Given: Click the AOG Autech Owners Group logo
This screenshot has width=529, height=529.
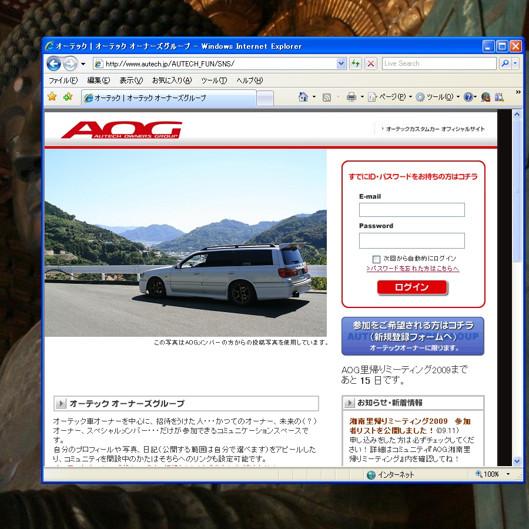Looking at the screenshot, I should [x=122, y=129].
